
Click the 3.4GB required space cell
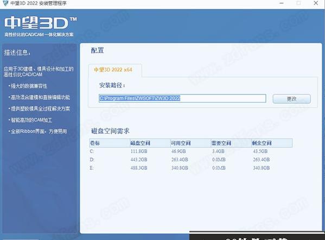click(x=218, y=151)
